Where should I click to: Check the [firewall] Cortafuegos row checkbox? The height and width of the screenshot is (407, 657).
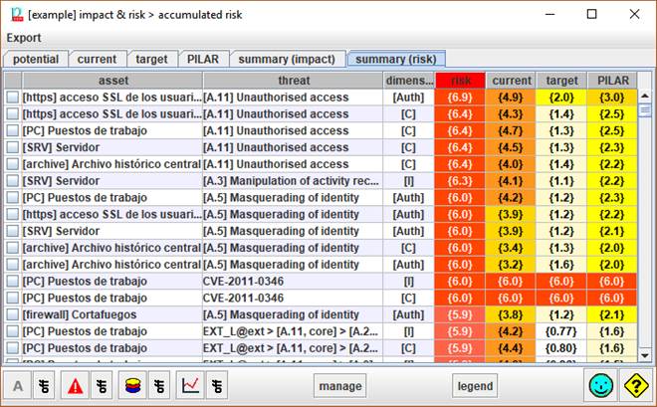point(12,313)
